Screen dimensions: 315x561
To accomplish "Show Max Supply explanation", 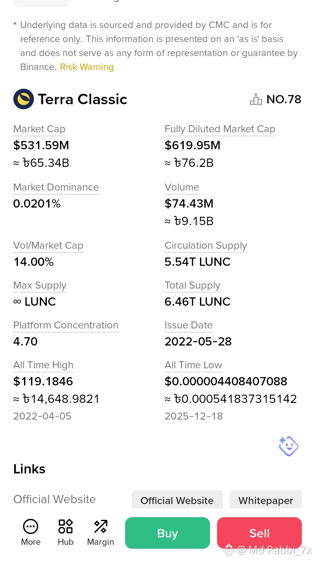I will (x=40, y=285).
